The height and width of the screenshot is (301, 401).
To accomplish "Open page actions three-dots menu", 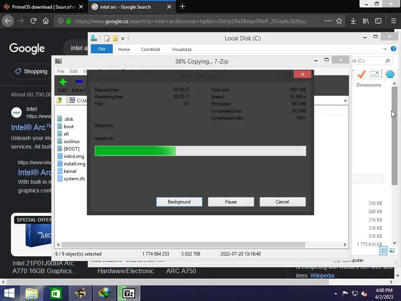I will [x=328, y=21].
